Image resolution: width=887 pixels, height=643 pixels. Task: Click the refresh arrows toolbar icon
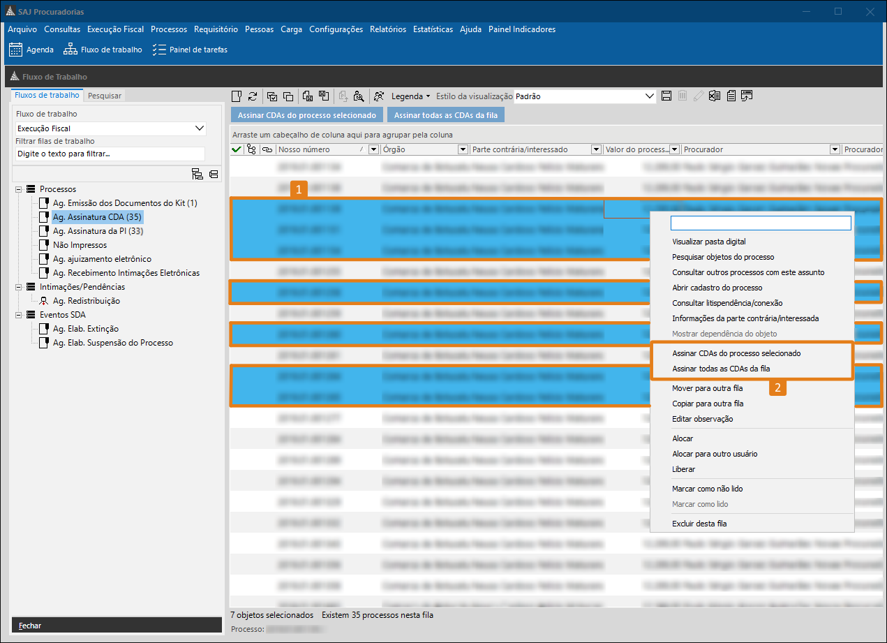[253, 96]
